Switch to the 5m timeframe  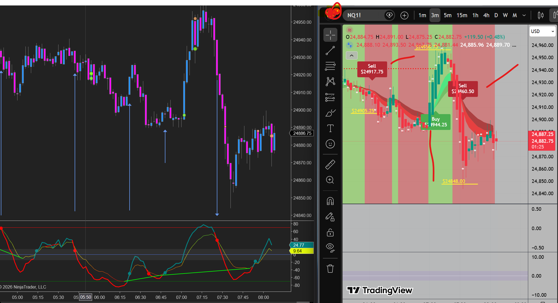click(x=448, y=15)
